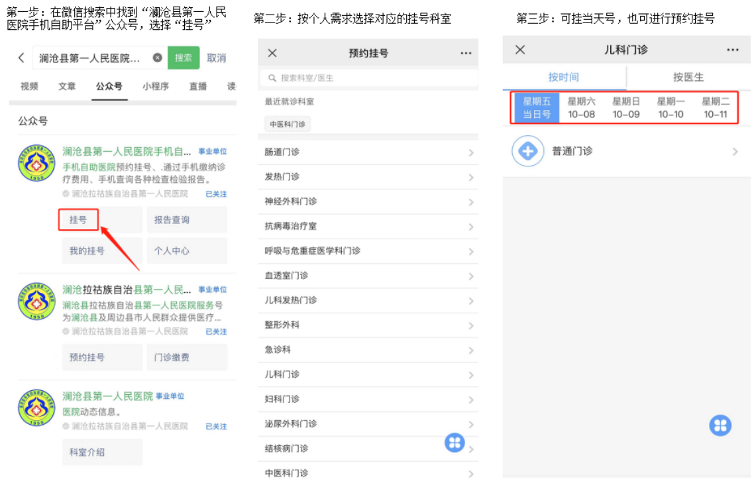756x489 pixels.
Task: Open the 儿科门诊 department row
Action: coord(368,375)
